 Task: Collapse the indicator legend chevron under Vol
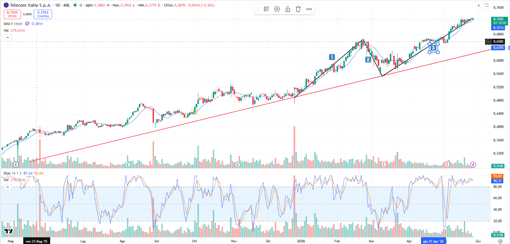click(x=7, y=37)
